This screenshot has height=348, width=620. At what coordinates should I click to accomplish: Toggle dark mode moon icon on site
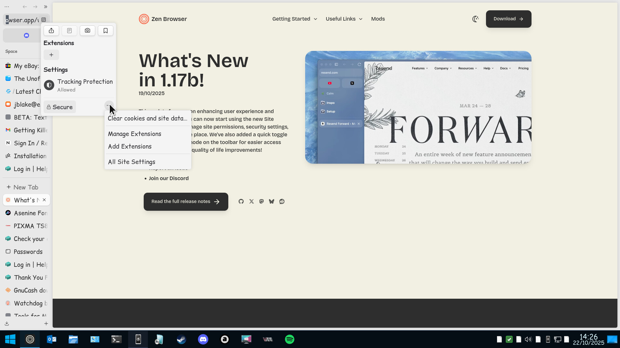tap(475, 19)
